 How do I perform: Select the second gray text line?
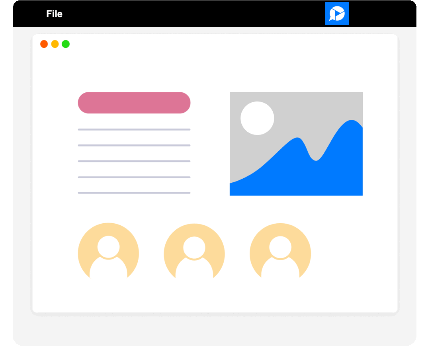click(134, 145)
